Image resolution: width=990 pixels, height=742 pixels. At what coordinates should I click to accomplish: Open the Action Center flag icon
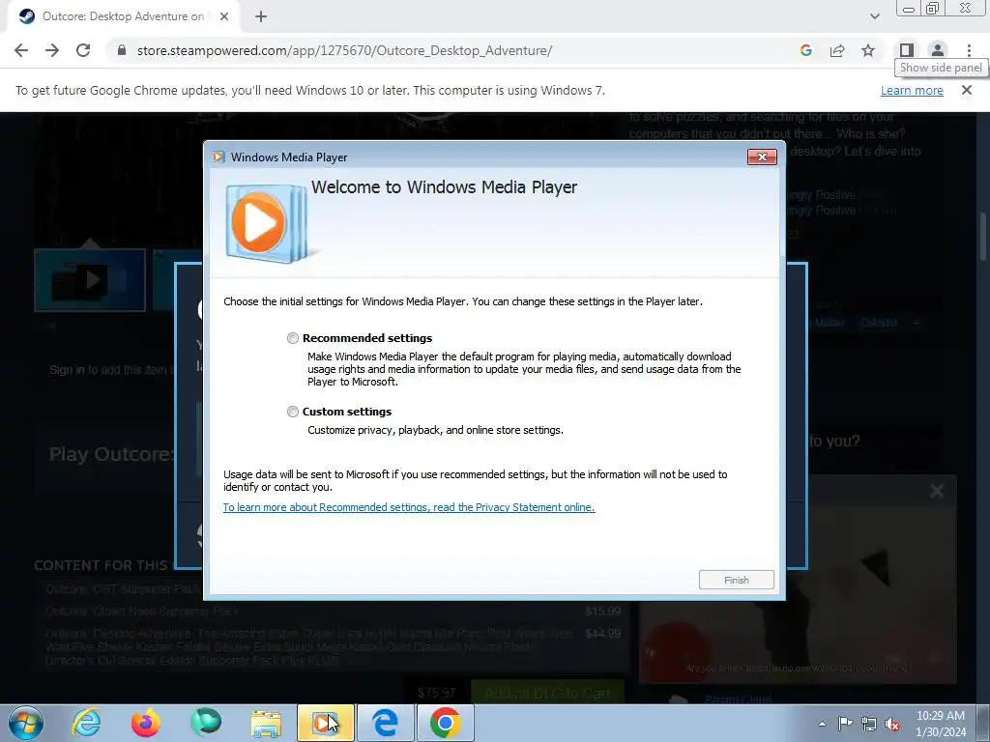tap(845, 724)
